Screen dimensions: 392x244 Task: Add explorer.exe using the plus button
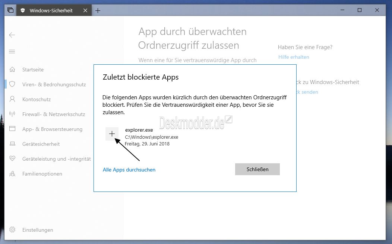click(112, 134)
